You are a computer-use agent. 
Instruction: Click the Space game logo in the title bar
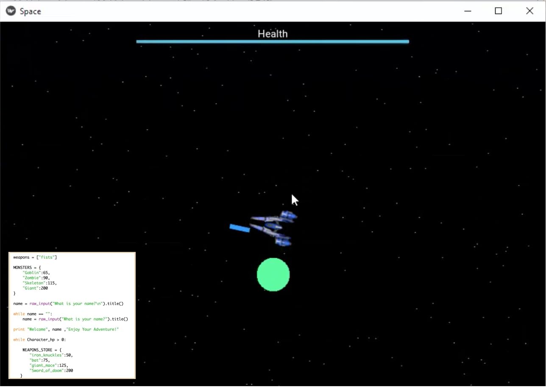pyautogui.click(x=11, y=11)
